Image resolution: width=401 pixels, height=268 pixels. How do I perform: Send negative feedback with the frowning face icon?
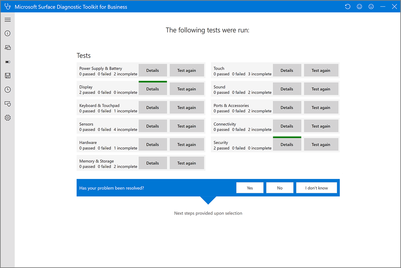click(x=371, y=6)
